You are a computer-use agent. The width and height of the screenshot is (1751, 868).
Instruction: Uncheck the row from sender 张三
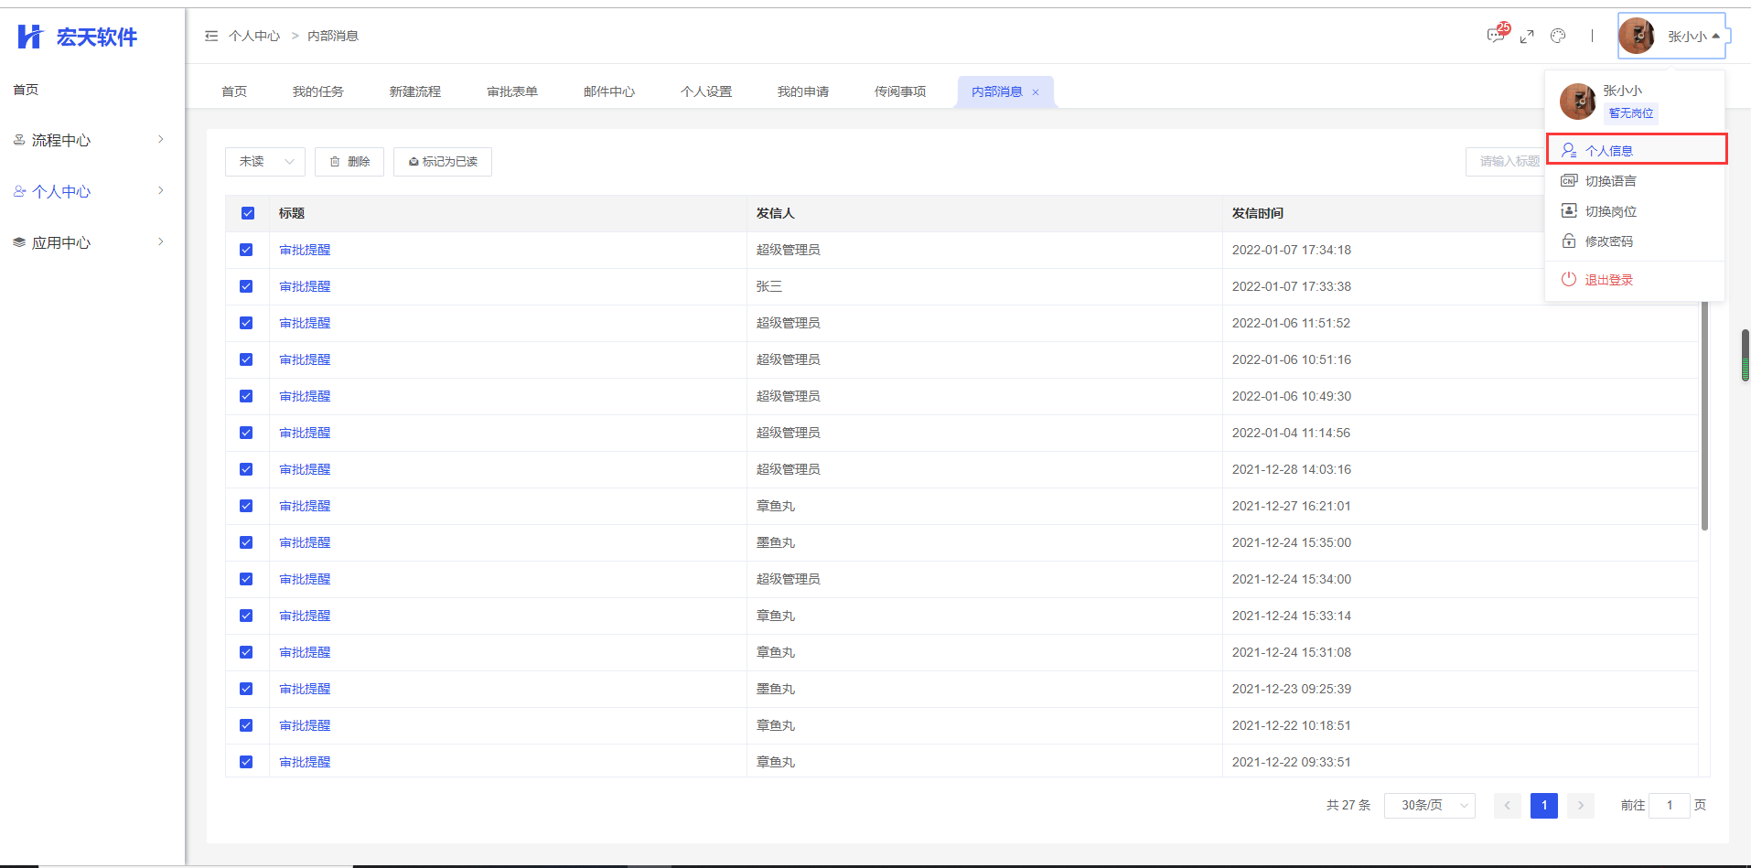246,286
